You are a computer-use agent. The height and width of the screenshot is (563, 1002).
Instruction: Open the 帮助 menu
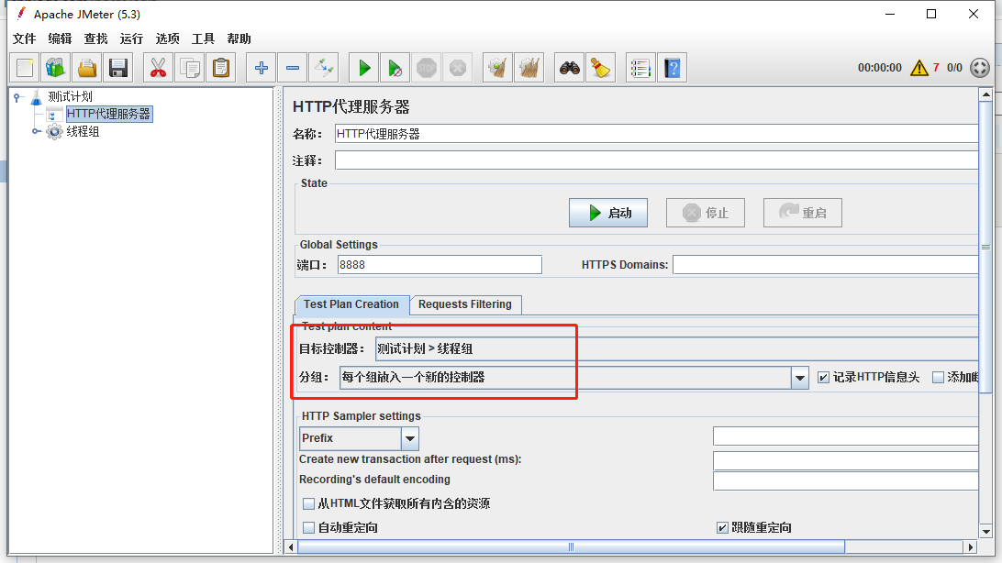(239, 39)
